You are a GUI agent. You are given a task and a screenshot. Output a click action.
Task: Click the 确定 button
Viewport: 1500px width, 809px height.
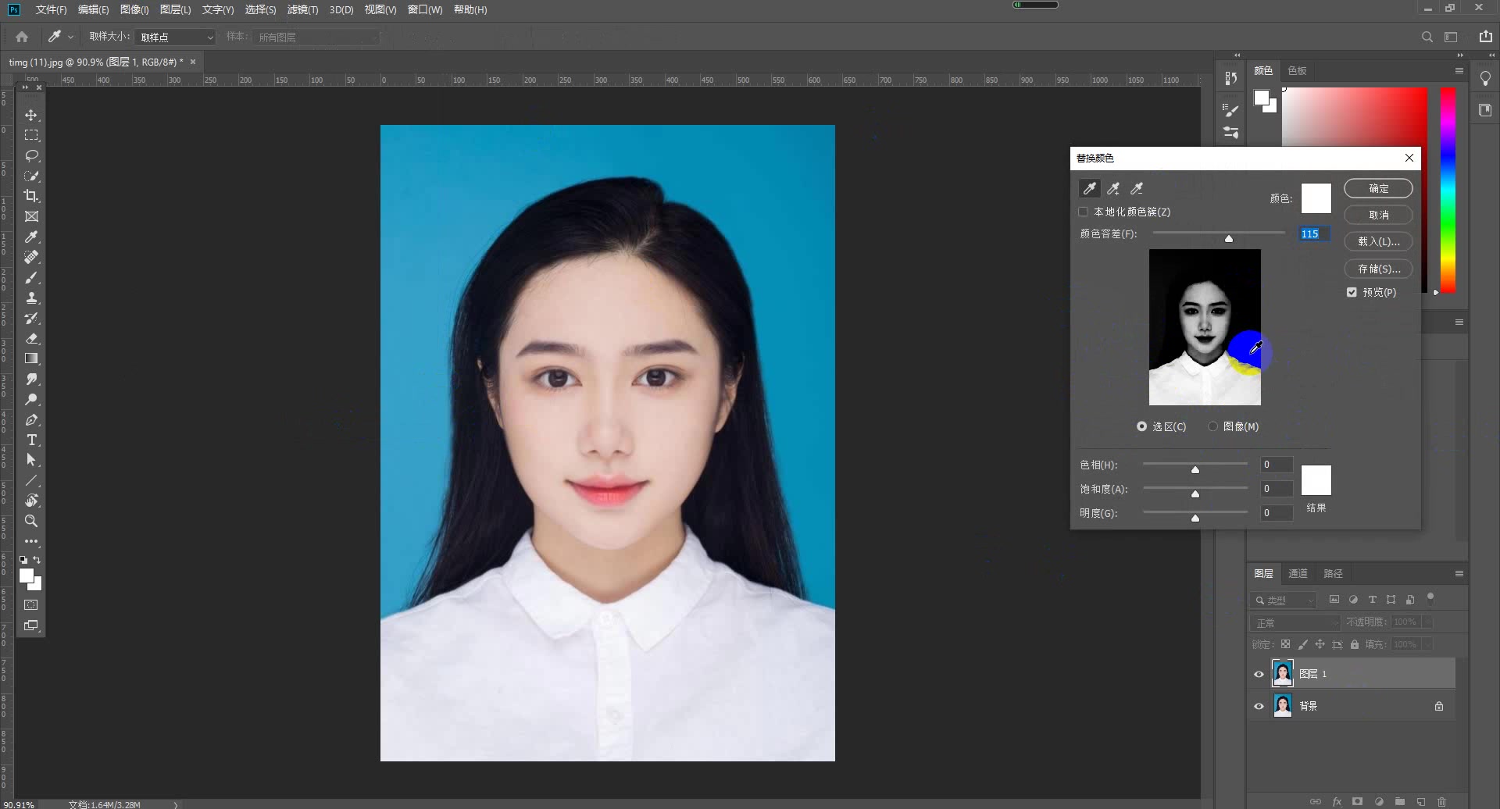(1378, 188)
